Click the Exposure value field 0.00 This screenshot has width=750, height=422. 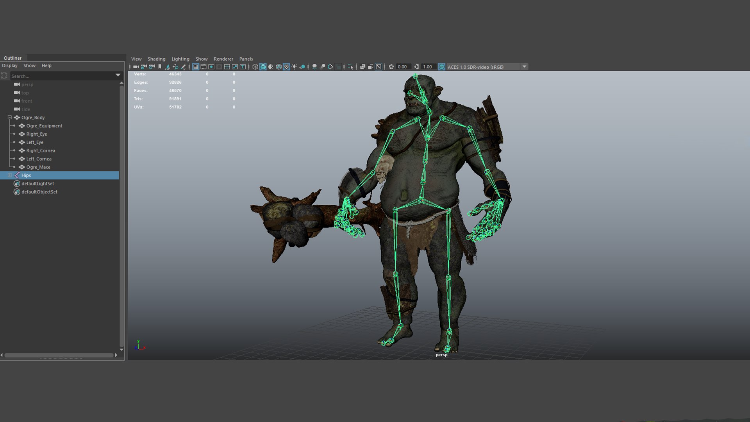[403, 67]
